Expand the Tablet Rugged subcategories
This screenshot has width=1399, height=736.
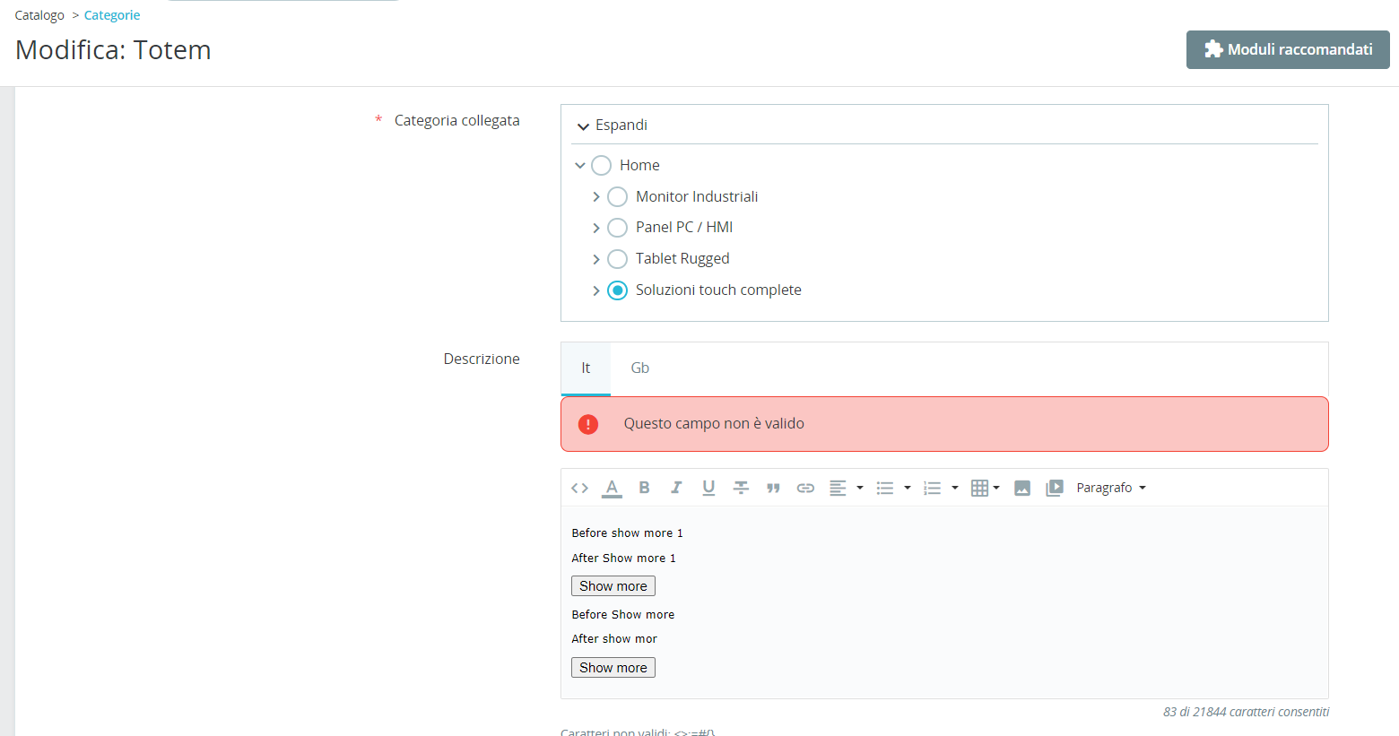(596, 259)
